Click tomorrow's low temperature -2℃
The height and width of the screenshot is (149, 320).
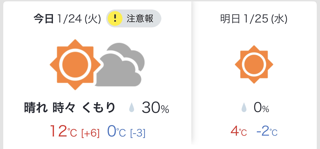coord(267,131)
